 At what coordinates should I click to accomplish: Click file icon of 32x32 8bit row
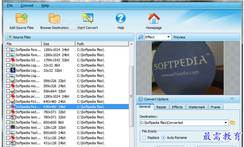click(13, 65)
